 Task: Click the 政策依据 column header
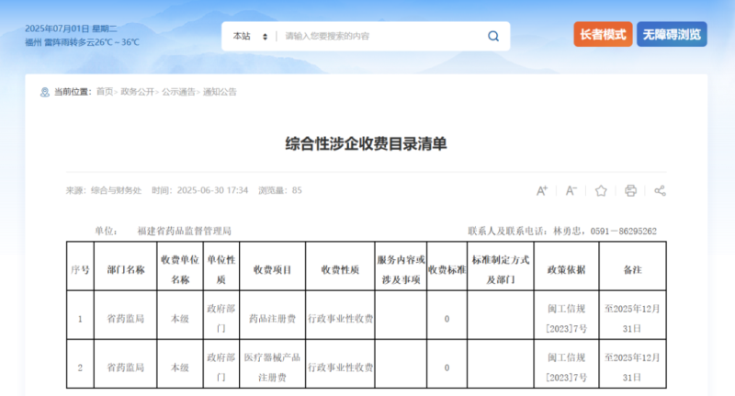click(x=566, y=270)
